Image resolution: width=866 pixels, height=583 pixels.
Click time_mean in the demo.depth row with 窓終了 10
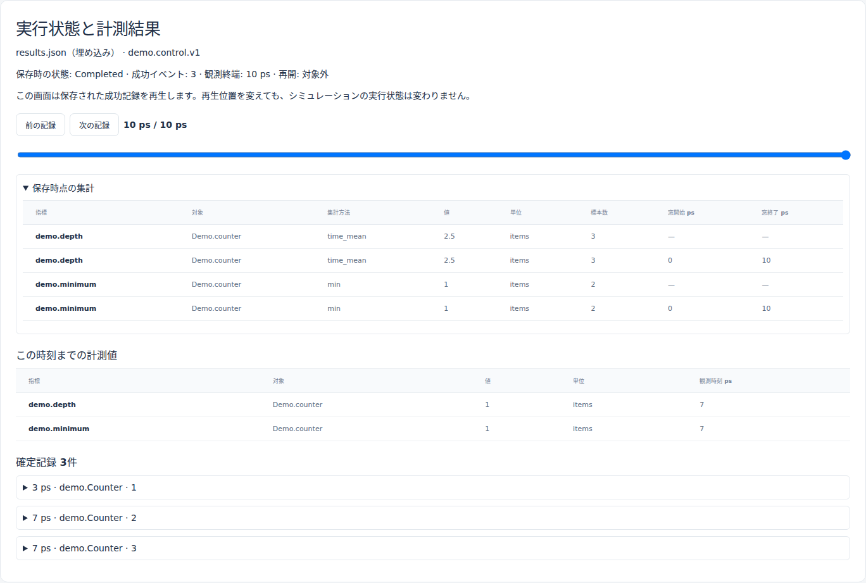coord(346,260)
